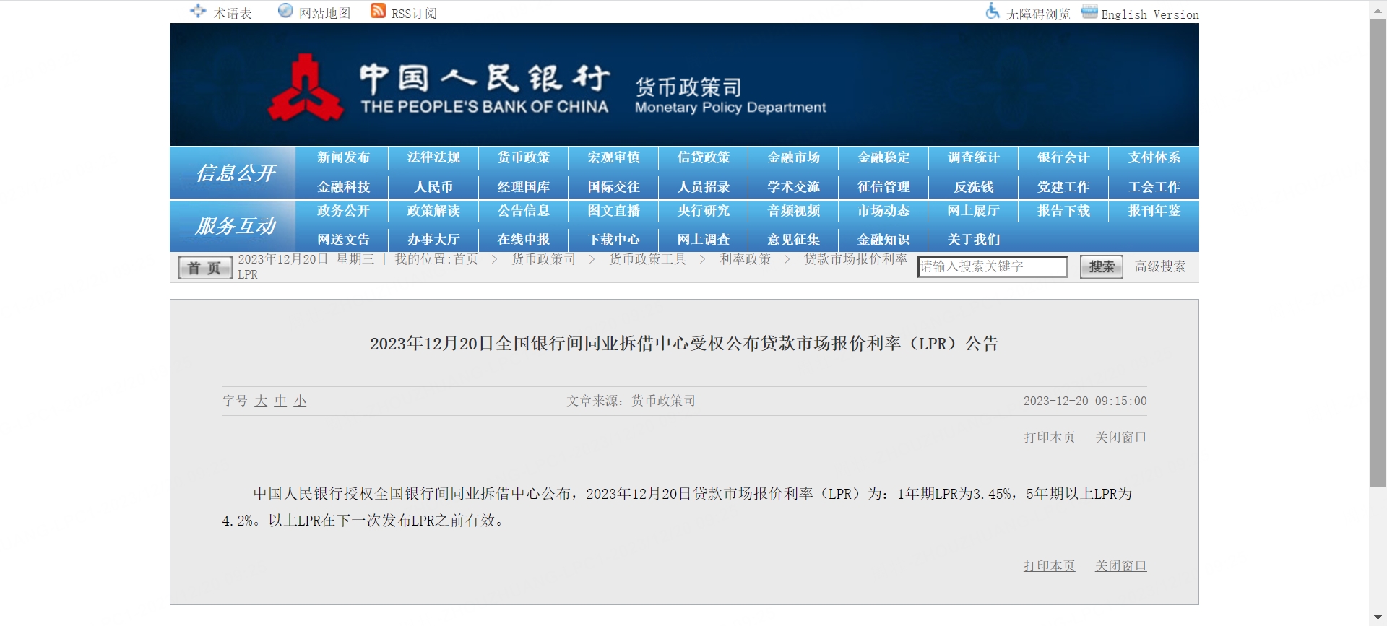This screenshot has height=626, width=1387.
Task: Open the 意见征集 menu item
Action: pos(794,240)
